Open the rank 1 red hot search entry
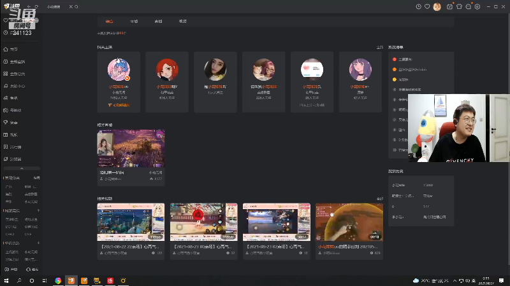This screenshot has width=510, height=286. (x=405, y=59)
